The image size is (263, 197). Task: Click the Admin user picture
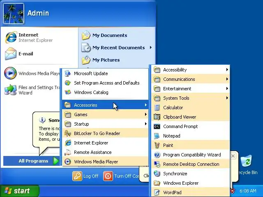tap(14, 14)
